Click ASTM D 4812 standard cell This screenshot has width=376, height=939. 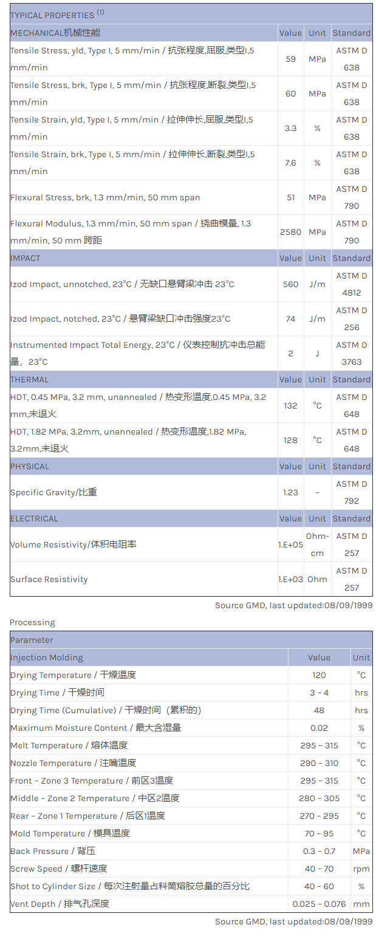(352, 284)
